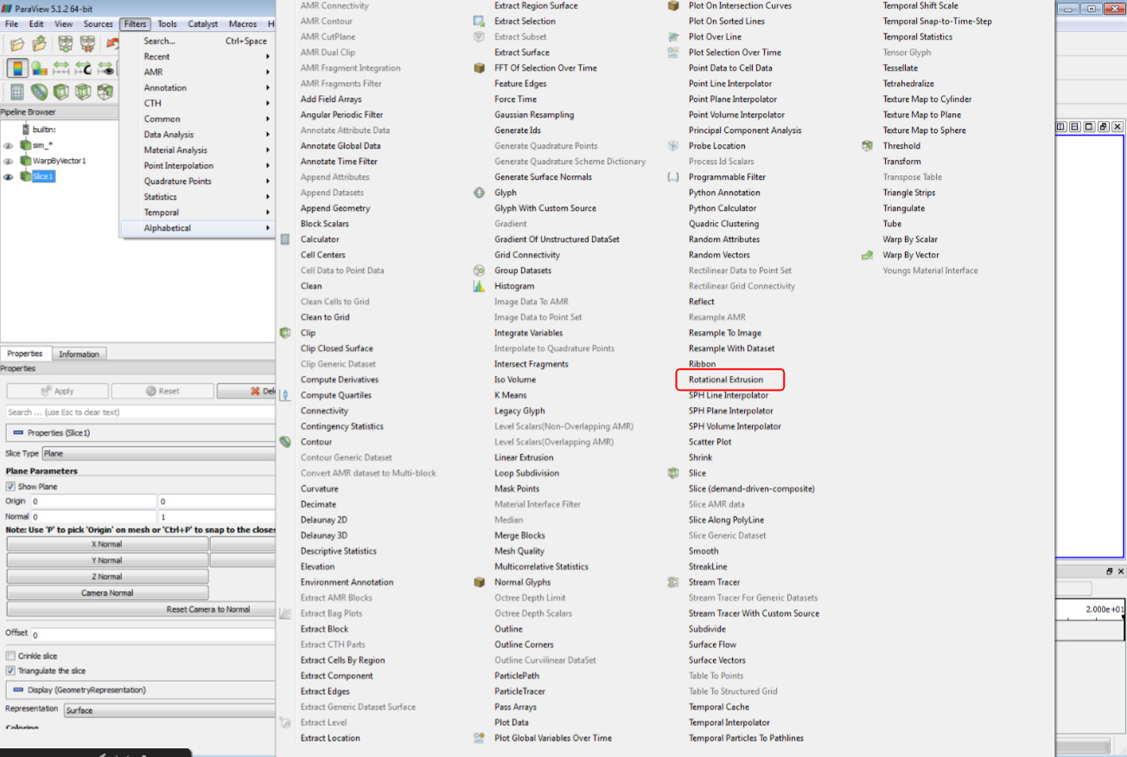The width and height of the screenshot is (1127, 757).
Task: Choose the Transform filter
Action: pyautogui.click(x=901, y=162)
